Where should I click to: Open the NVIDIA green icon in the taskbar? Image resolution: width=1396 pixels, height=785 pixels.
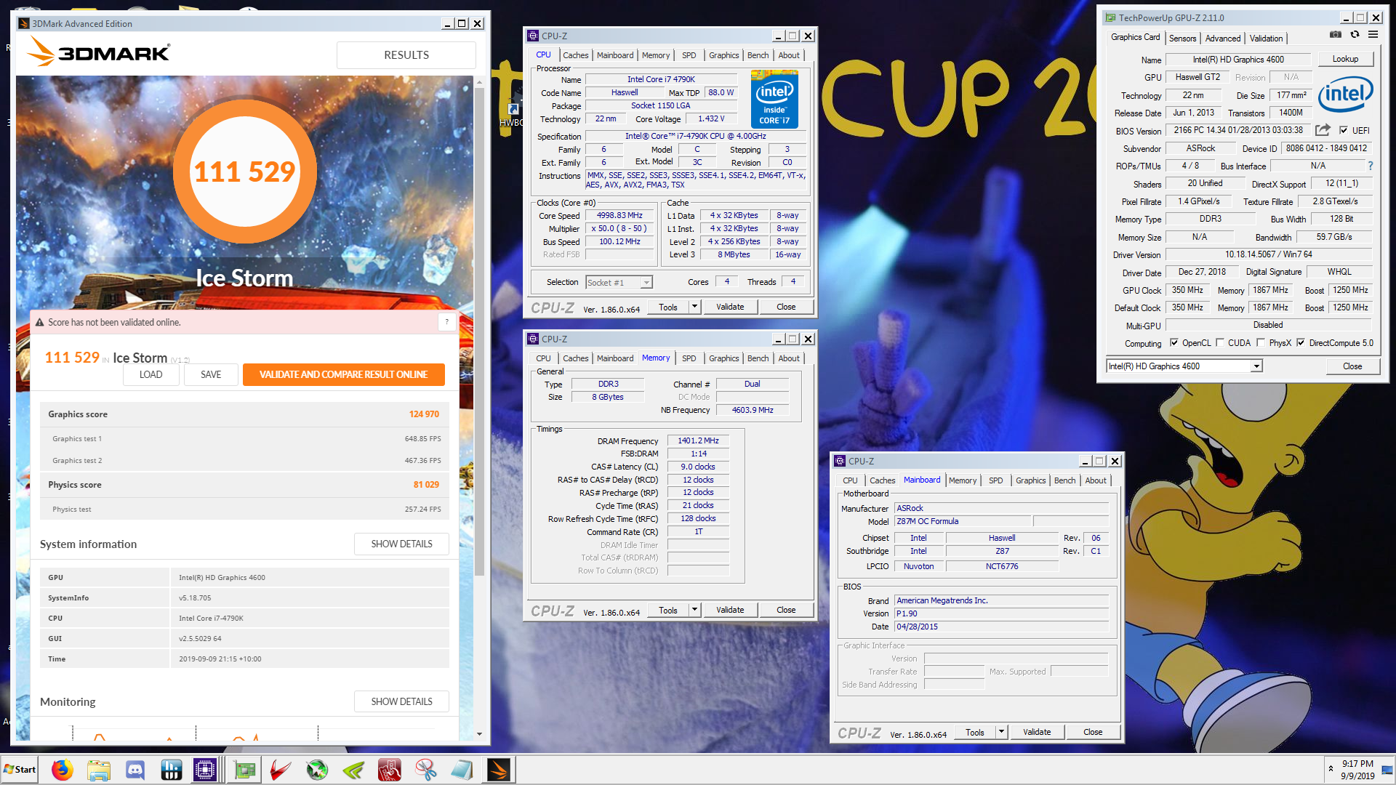353,770
